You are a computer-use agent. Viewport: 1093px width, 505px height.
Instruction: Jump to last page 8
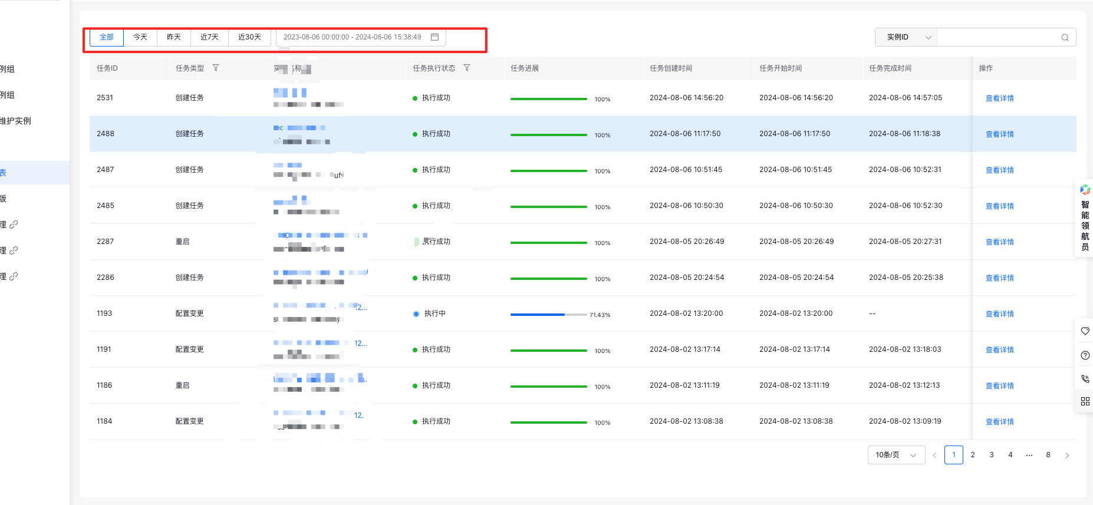point(1048,455)
